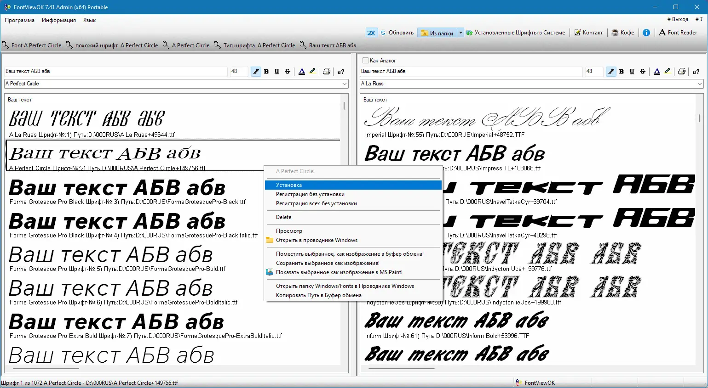Print the right panel font list

682,72
